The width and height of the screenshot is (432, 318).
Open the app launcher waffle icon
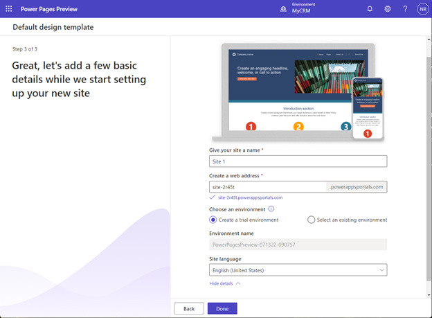click(9, 9)
